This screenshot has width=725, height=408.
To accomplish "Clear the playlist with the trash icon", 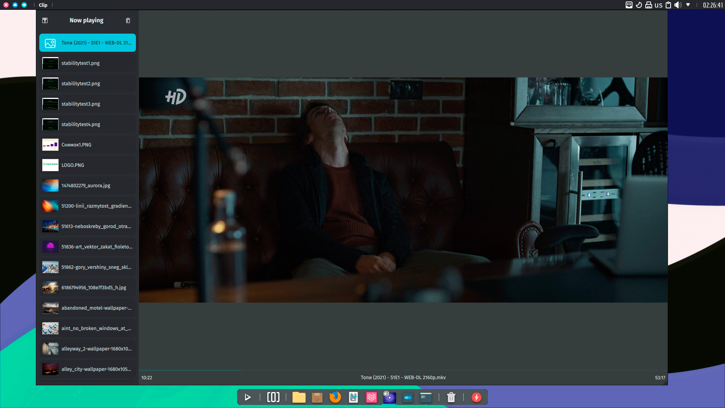I will [x=128, y=20].
